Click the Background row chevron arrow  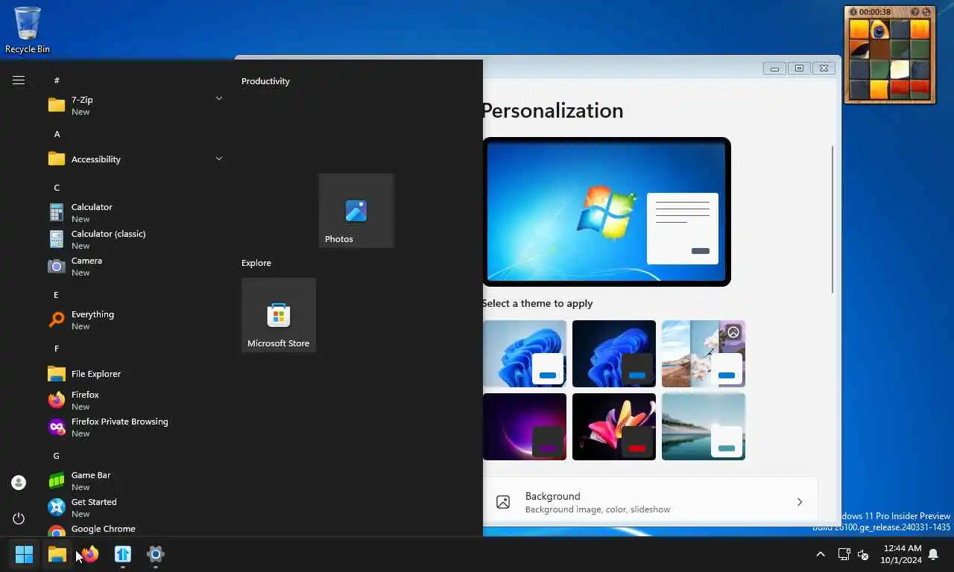800,502
